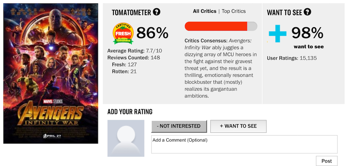345x166 pixels.
Task: Click the Add a Comment text box
Action: click(244, 144)
